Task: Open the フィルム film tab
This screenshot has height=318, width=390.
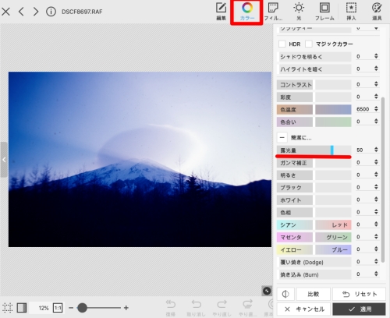Action: pyautogui.click(x=273, y=12)
